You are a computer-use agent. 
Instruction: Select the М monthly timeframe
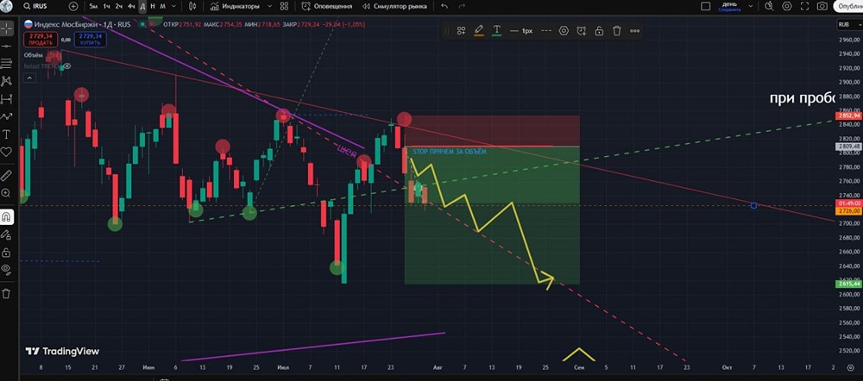[162, 7]
